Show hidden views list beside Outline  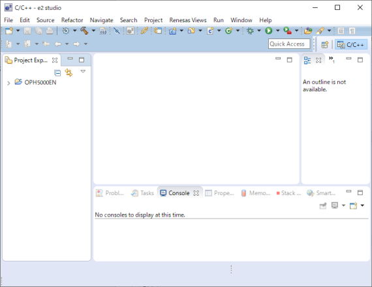[332, 59]
